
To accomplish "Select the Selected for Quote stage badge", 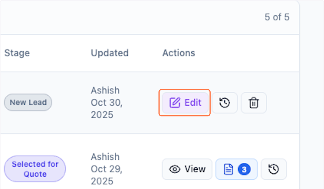I will [x=35, y=169].
